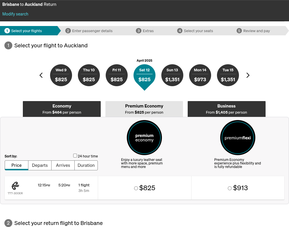Click the 3h 5m duration text
The width and height of the screenshot is (289, 227).
84,191
